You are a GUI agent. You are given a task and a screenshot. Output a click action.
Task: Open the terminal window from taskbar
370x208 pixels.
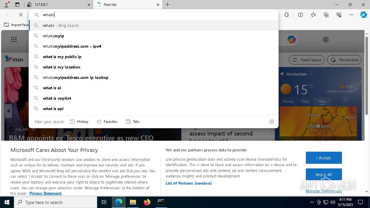pos(161,202)
